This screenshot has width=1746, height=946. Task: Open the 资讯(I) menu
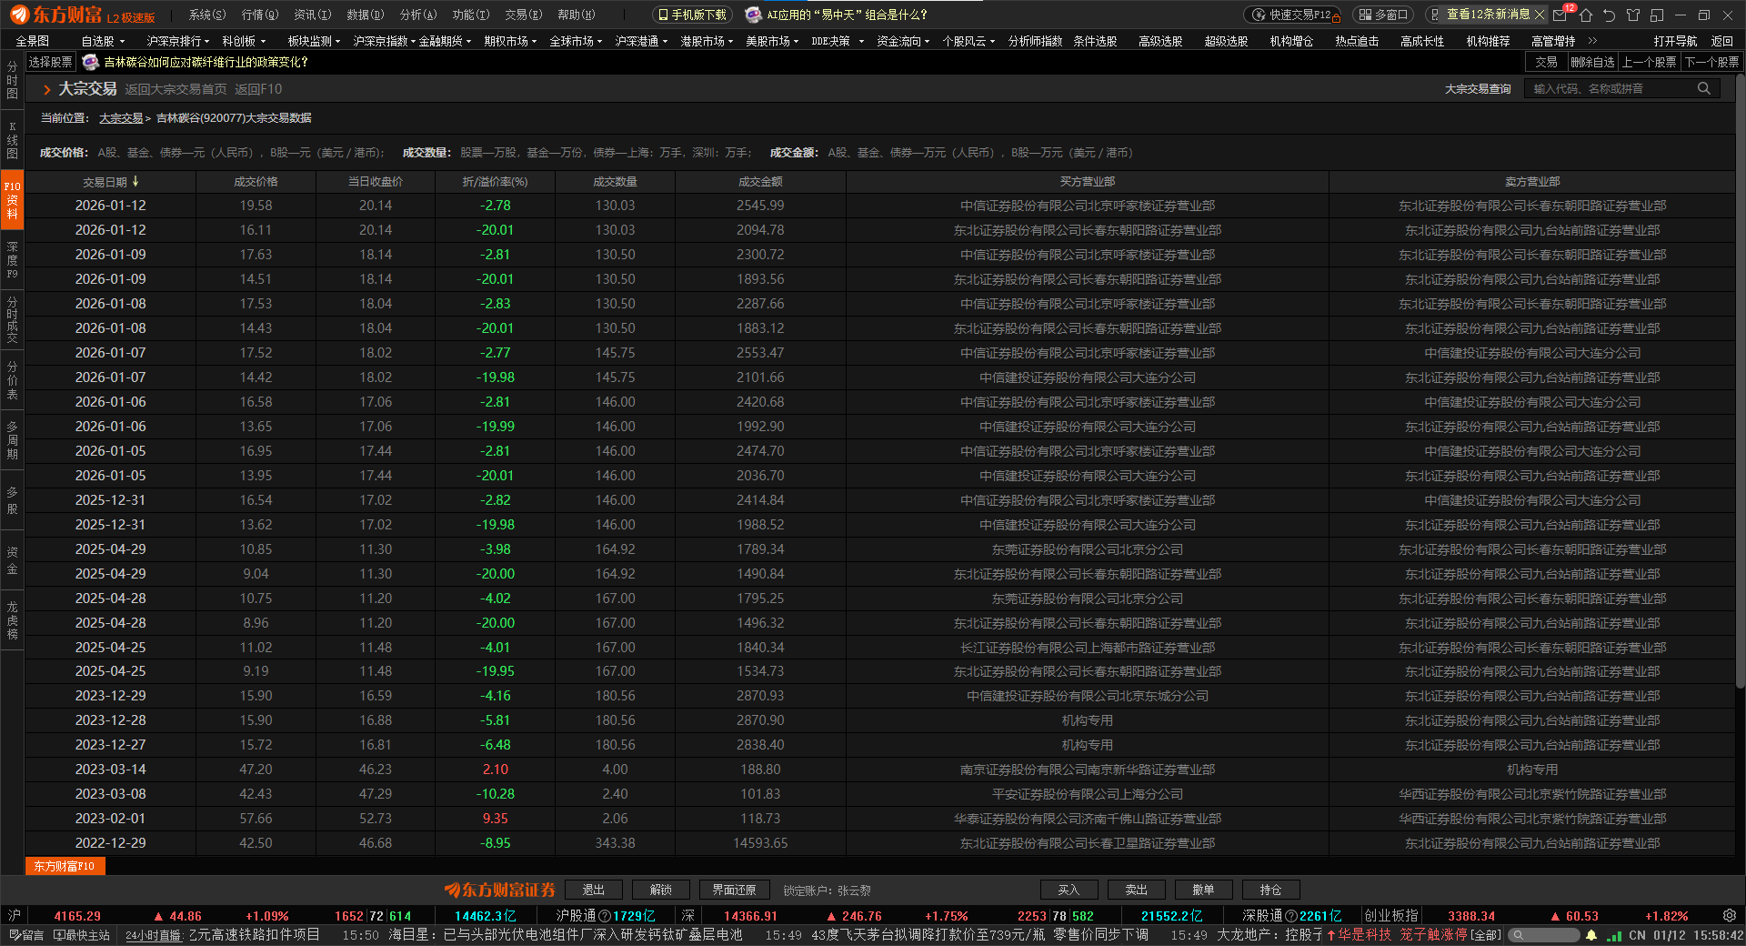(313, 15)
